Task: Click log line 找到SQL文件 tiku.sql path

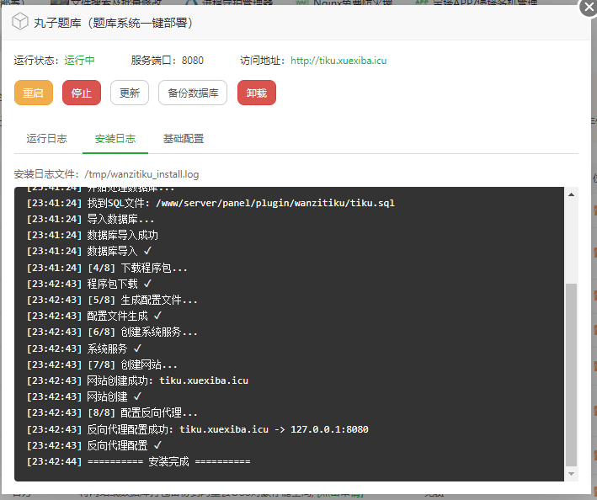Action: pyautogui.click(x=211, y=203)
